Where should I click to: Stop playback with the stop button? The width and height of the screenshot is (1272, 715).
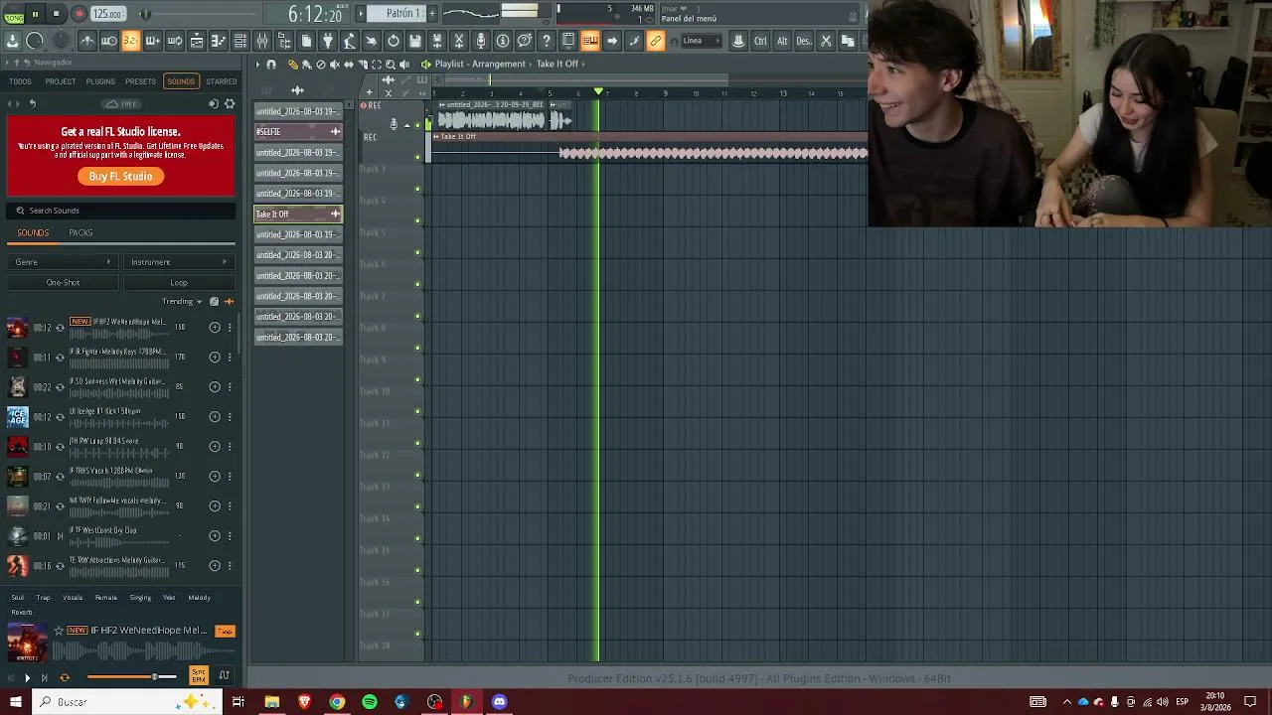coord(57,14)
